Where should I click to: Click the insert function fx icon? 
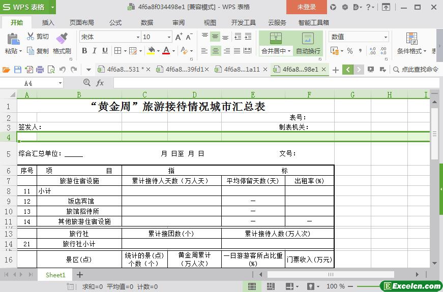pyautogui.click(x=100, y=83)
